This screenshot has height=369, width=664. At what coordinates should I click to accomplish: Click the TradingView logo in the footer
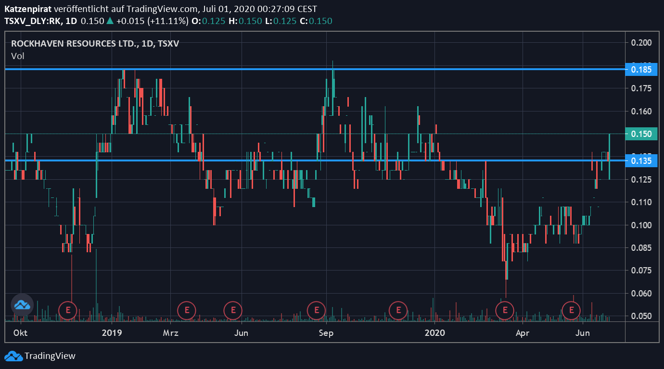click(x=40, y=356)
